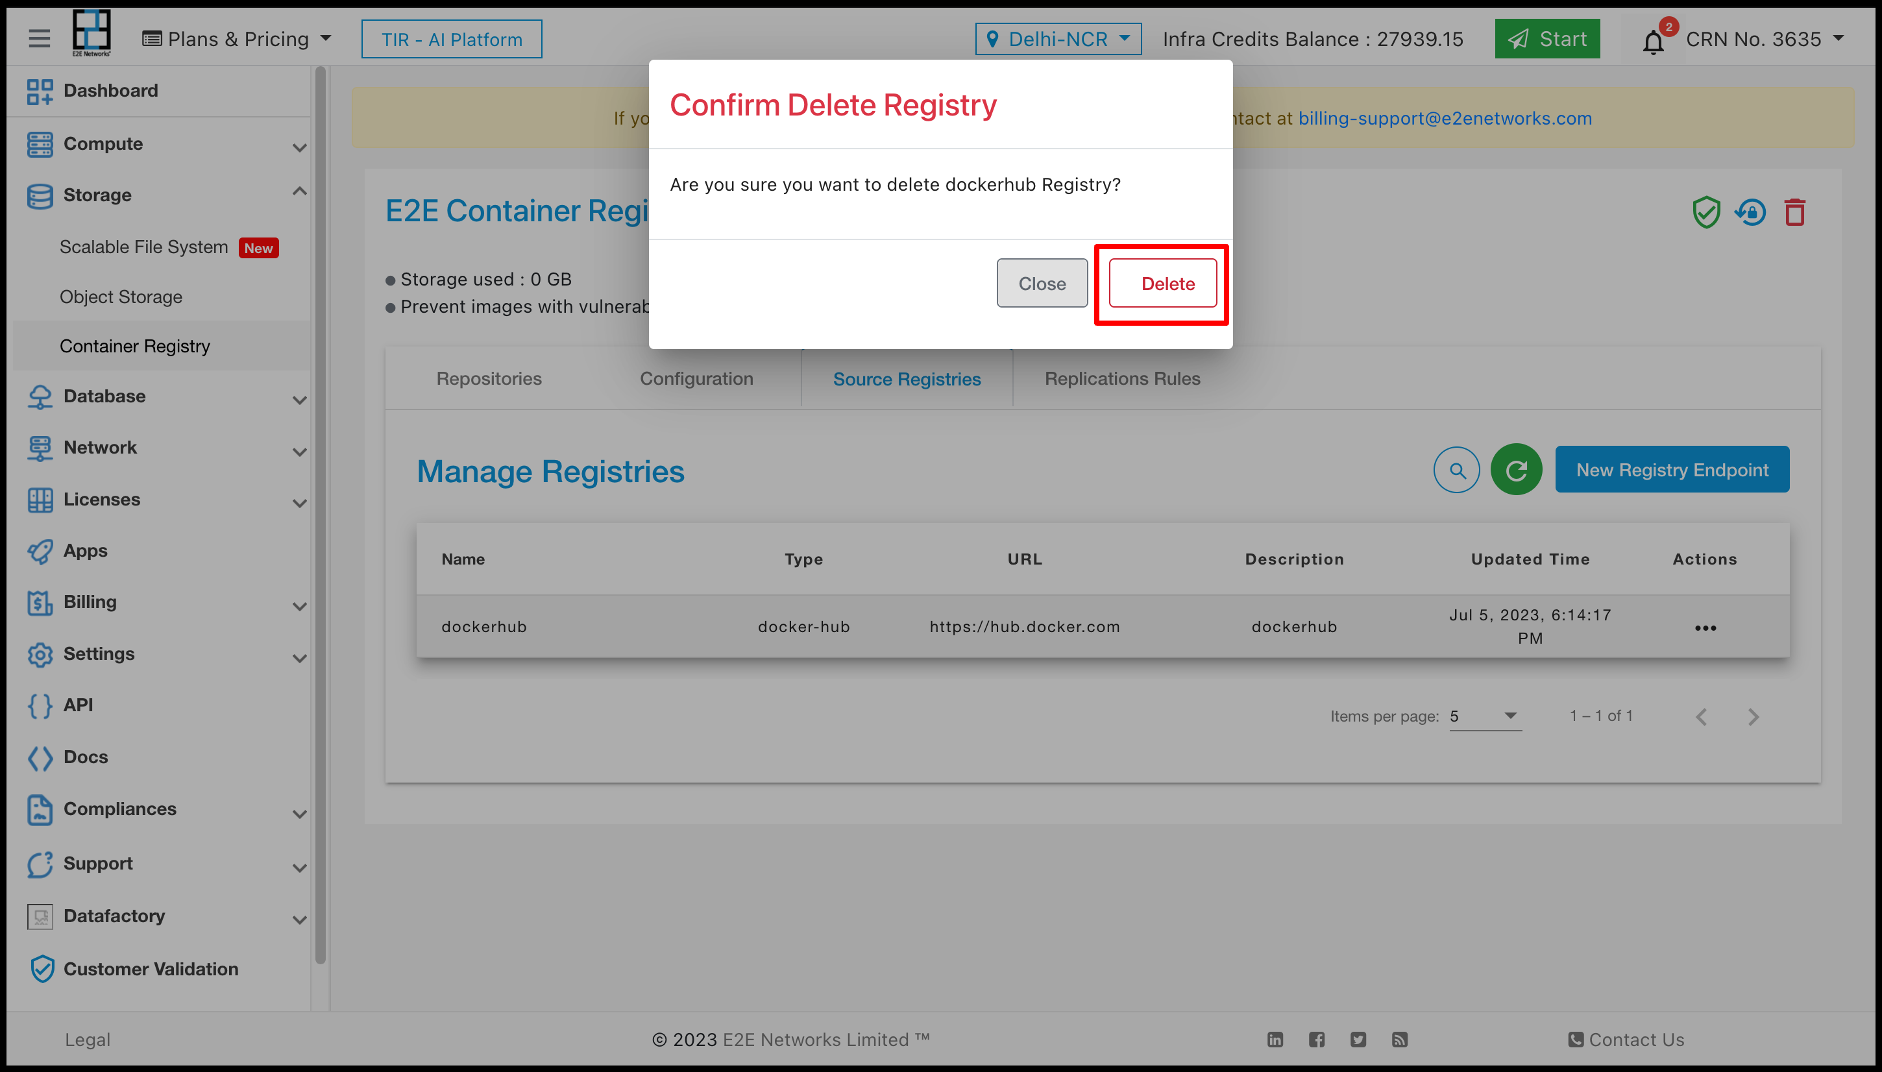Expand the Billing menu chevron

click(299, 607)
